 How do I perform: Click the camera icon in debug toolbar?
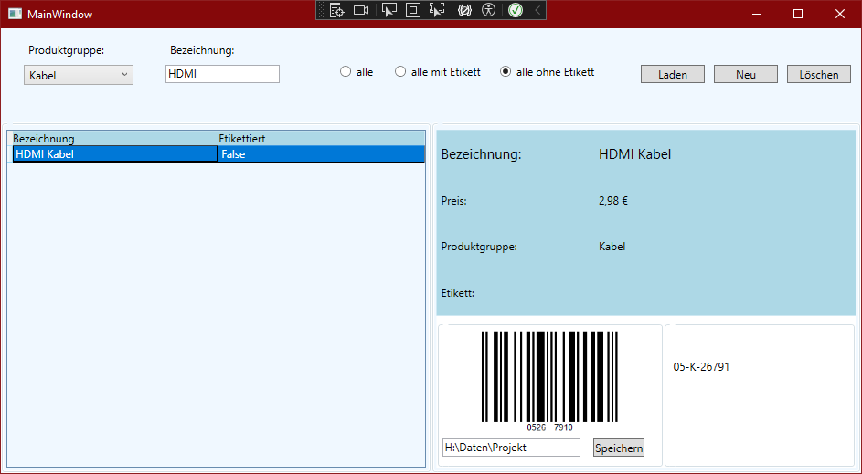[x=361, y=10]
